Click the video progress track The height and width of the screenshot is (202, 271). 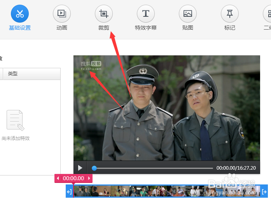click(x=152, y=168)
